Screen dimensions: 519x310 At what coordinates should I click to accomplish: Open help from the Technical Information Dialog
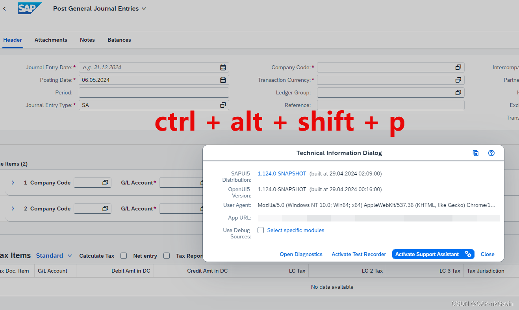click(x=491, y=153)
